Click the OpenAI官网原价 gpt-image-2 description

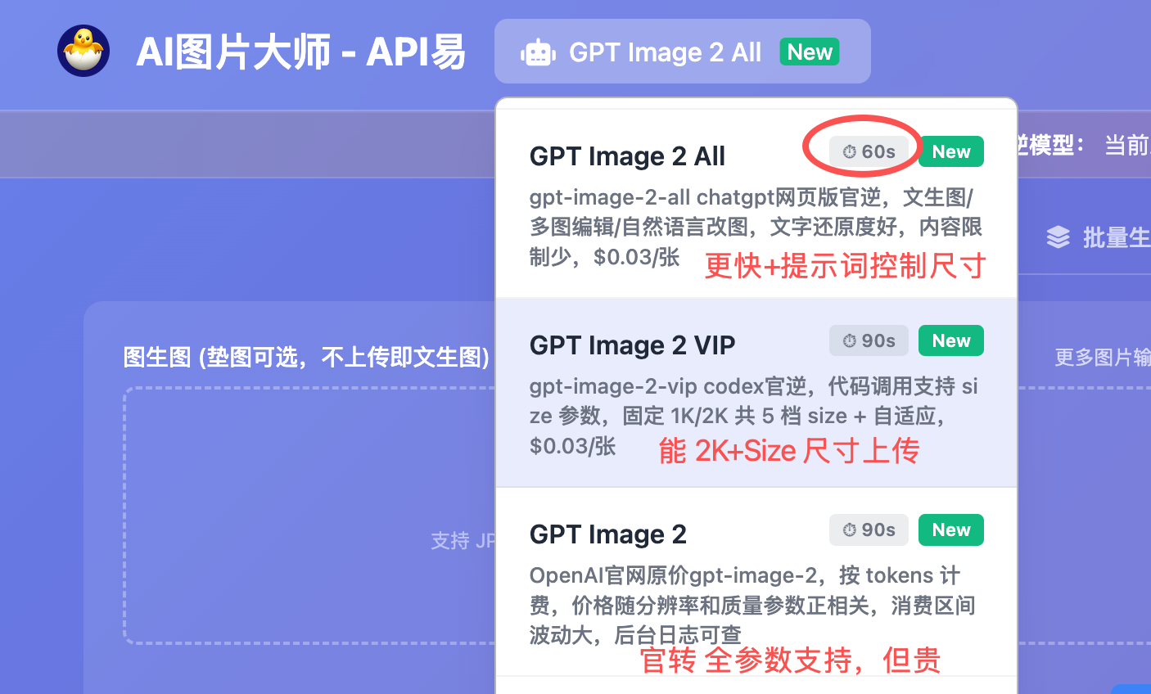(x=752, y=606)
